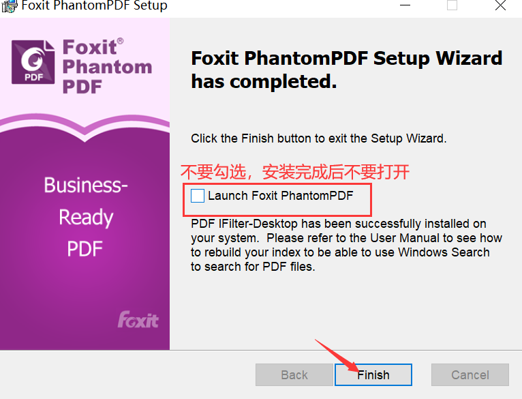Image resolution: width=522 pixels, height=399 pixels.
Task: Click the 'Launch Foxit PhantomPDF' label text
Action: [280, 196]
